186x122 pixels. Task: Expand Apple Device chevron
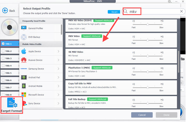point(58,51)
